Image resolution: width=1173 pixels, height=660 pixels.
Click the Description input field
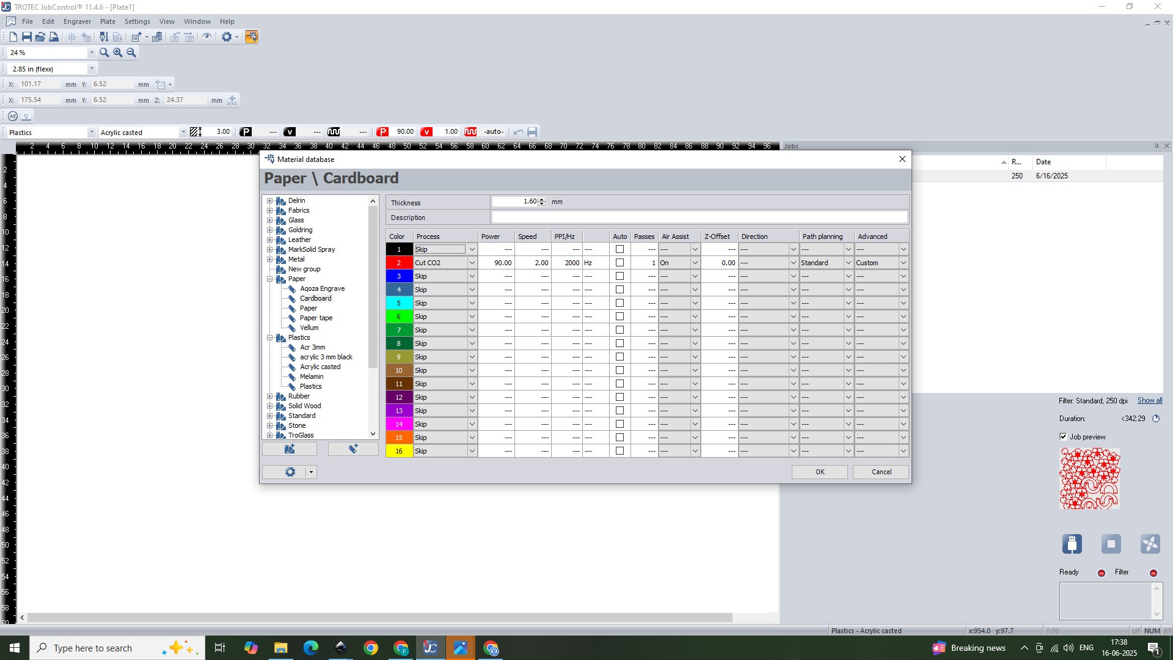click(700, 218)
